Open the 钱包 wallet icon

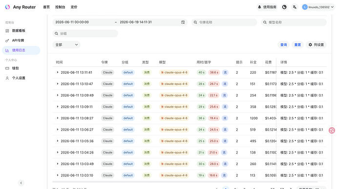coord(7,68)
